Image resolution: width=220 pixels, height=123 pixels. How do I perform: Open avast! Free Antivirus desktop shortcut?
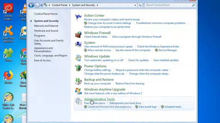pos(8,34)
